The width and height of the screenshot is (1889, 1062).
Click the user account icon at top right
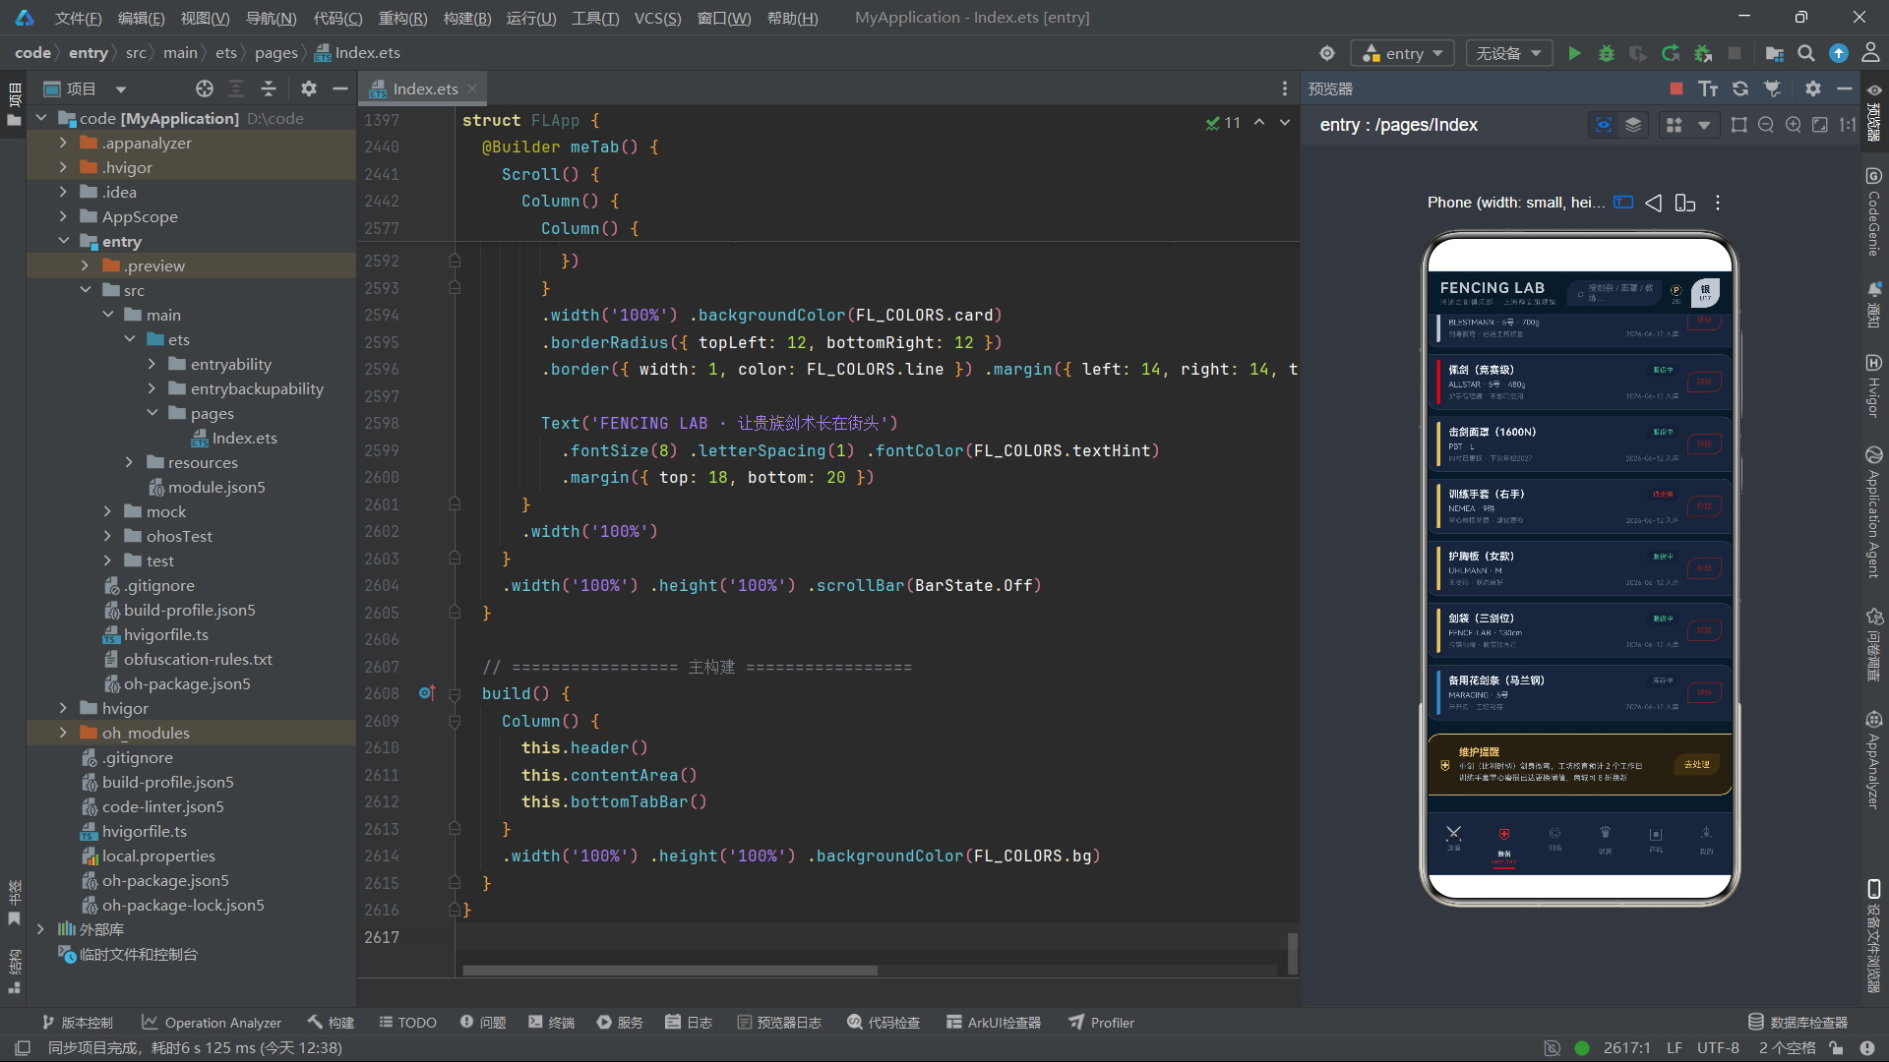pos(1870,53)
